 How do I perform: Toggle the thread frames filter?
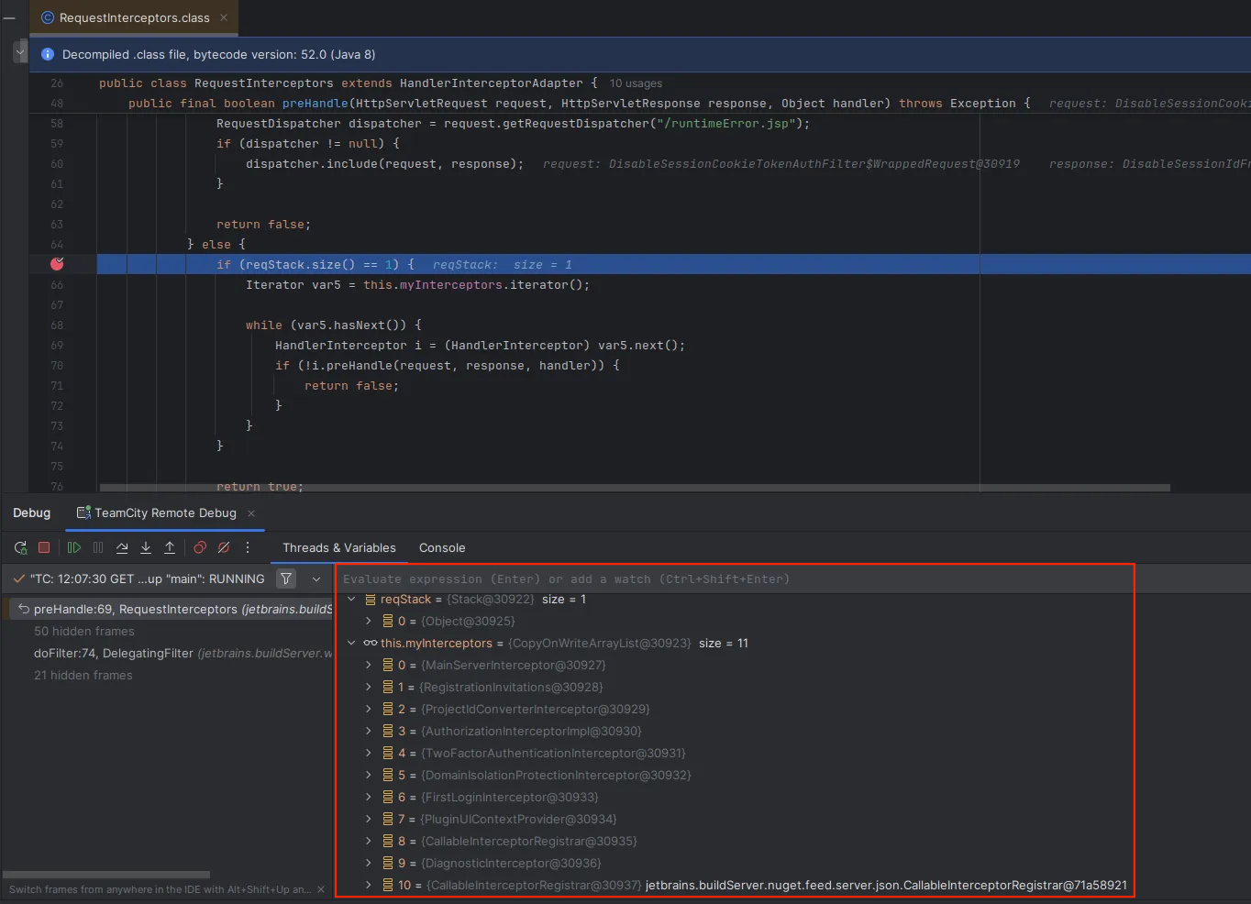point(286,579)
